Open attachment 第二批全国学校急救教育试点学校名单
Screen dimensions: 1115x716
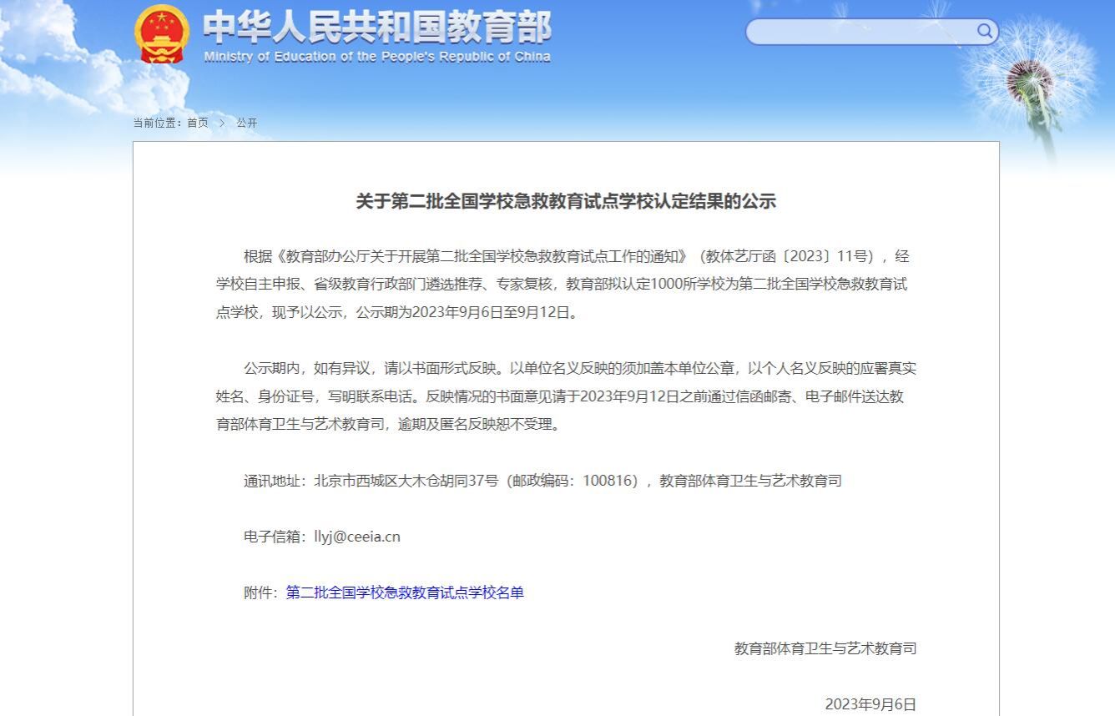pyautogui.click(x=405, y=592)
